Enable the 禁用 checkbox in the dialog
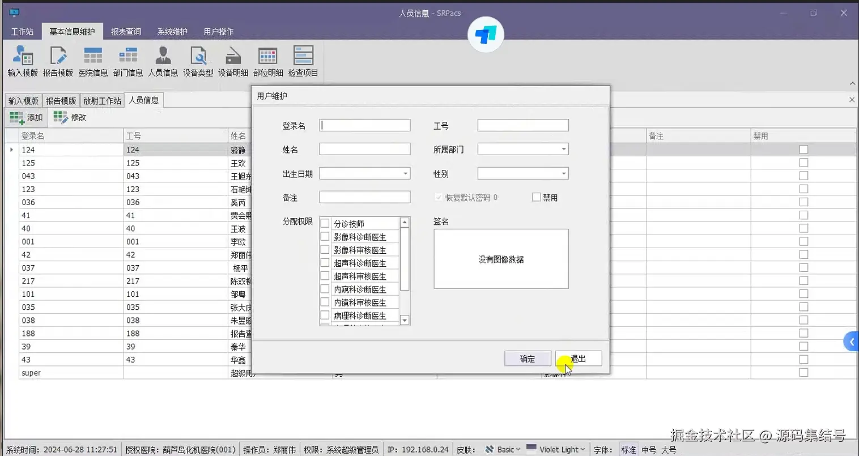The width and height of the screenshot is (859, 456). (535, 197)
